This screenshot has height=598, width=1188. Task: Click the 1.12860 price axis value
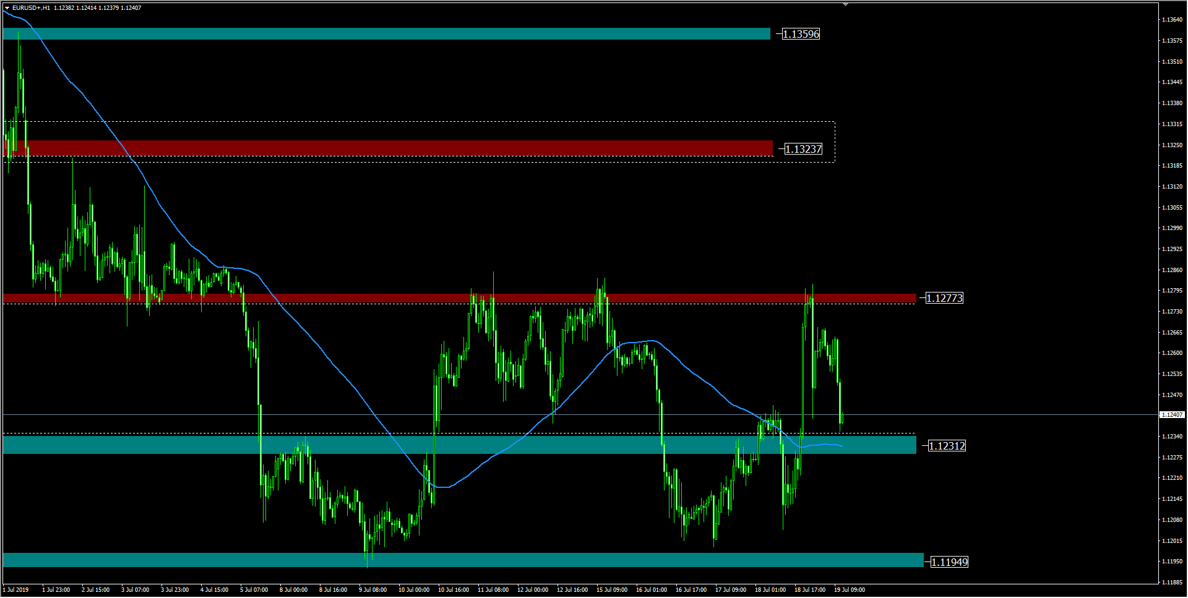[x=1172, y=270]
